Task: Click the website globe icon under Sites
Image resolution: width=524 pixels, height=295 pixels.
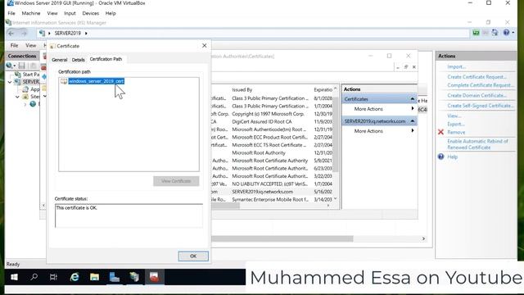Action: coord(33,104)
